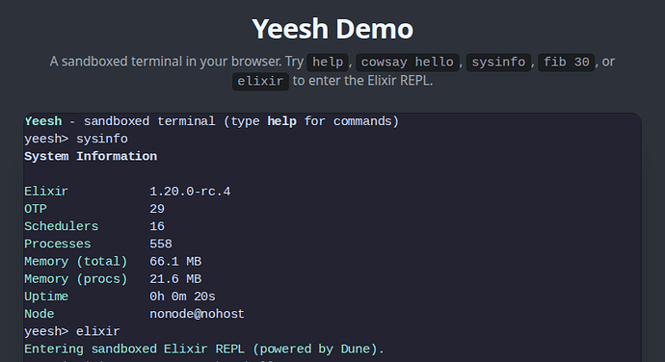Click the uptime value 0h 0m 20s
The height and width of the screenshot is (362, 665).
click(182, 297)
